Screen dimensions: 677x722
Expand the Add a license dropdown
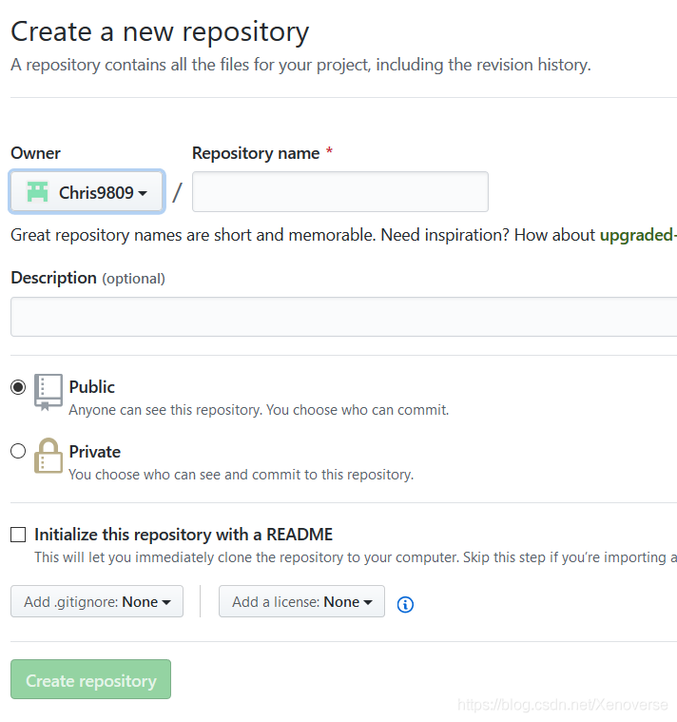pyautogui.click(x=301, y=601)
